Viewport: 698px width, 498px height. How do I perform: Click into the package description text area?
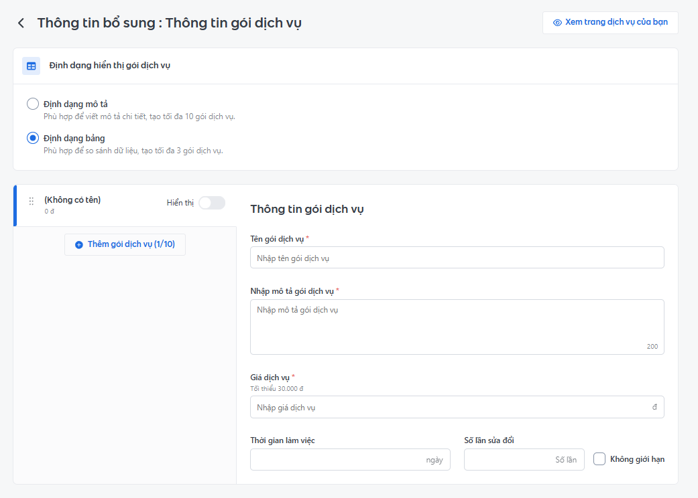tap(457, 327)
